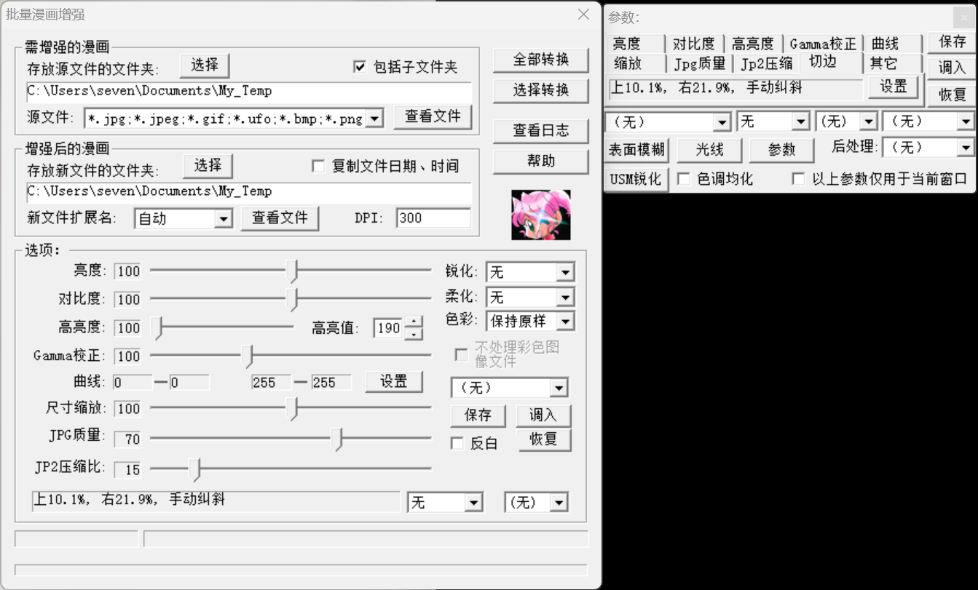
Task: Expand the 后处理 dropdown in the parameters panel
Action: point(966,148)
